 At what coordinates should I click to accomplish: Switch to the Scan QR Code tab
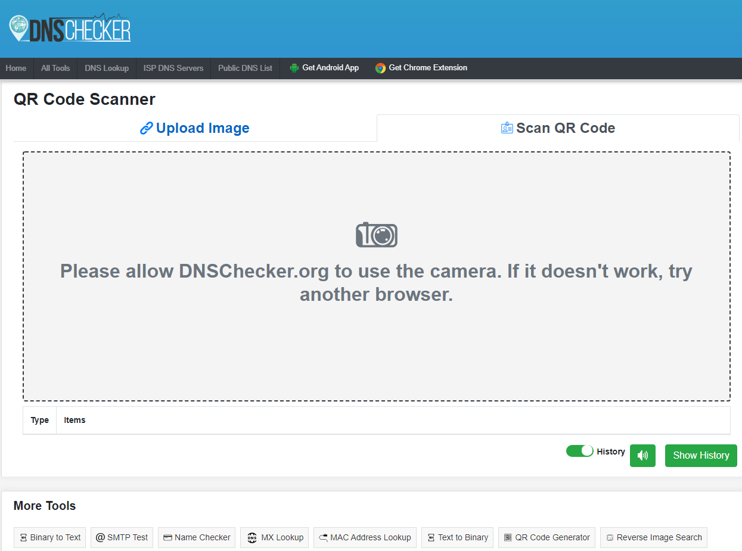558,127
